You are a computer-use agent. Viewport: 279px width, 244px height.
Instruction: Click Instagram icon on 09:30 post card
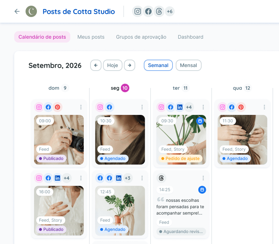click(x=162, y=107)
